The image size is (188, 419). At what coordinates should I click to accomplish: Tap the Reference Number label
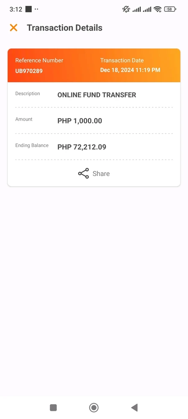39,60
